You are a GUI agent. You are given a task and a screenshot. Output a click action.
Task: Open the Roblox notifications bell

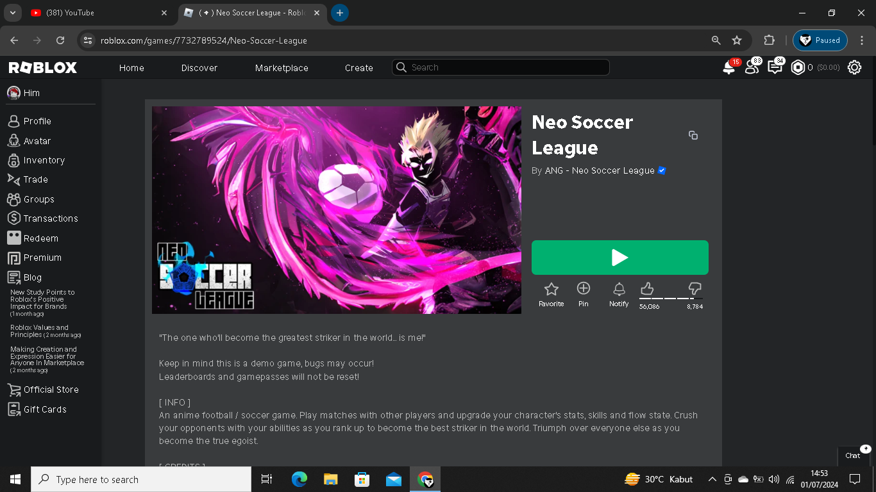[729, 67]
